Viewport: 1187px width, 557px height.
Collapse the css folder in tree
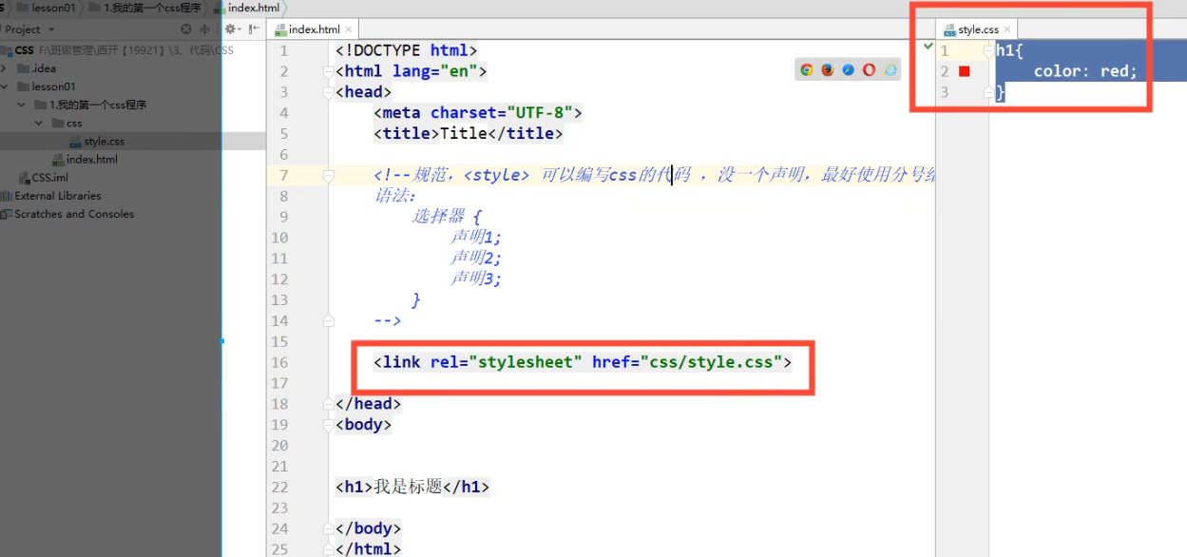point(39,123)
